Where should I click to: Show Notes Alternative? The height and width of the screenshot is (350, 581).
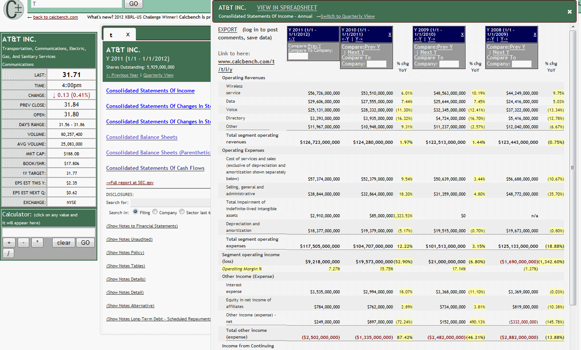[130, 306]
